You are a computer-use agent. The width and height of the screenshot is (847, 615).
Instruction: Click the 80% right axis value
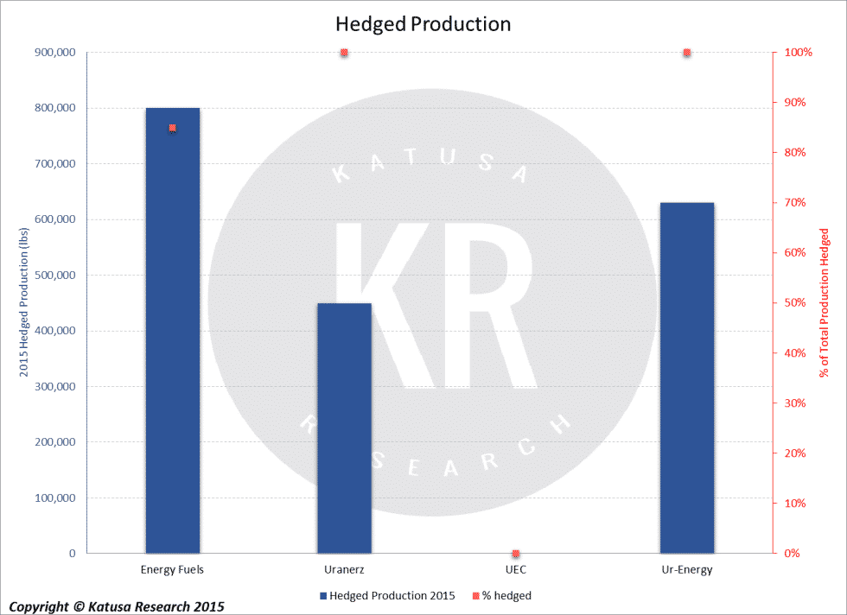795,152
